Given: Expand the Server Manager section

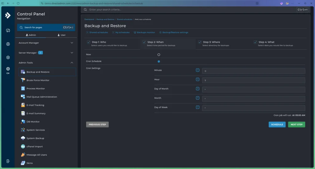Looking at the screenshot, I should tap(46, 53).
